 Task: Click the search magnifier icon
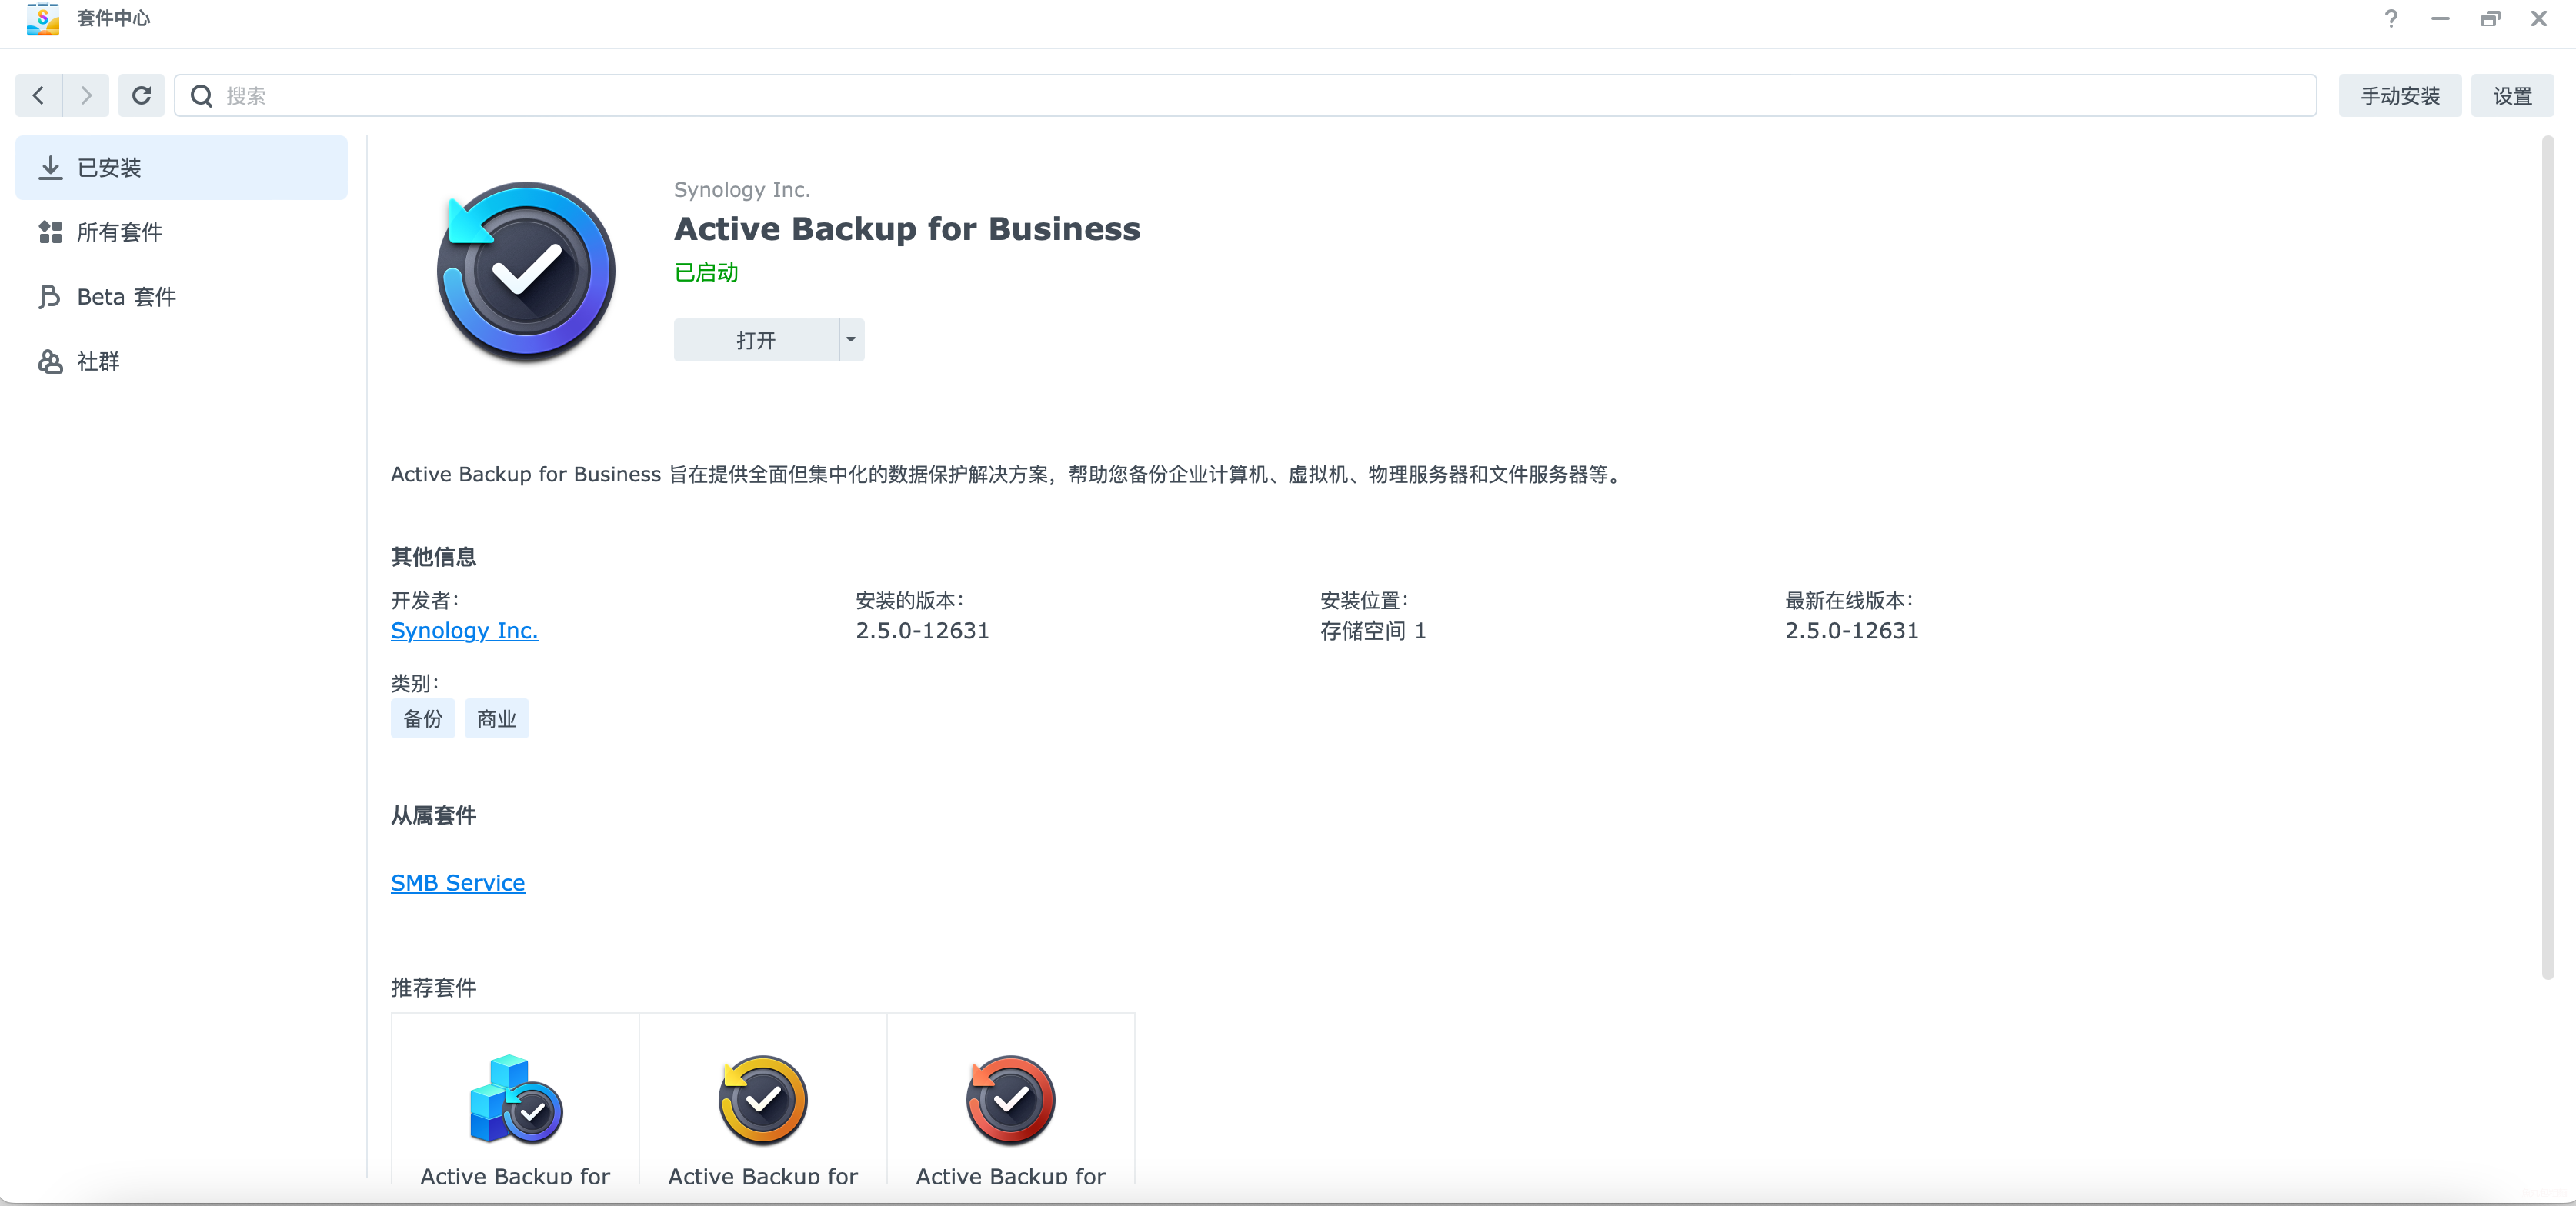tap(201, 95)
